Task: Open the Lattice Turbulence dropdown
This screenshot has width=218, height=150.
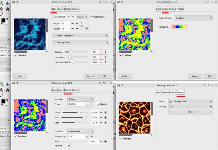Action: click(81, 36)
